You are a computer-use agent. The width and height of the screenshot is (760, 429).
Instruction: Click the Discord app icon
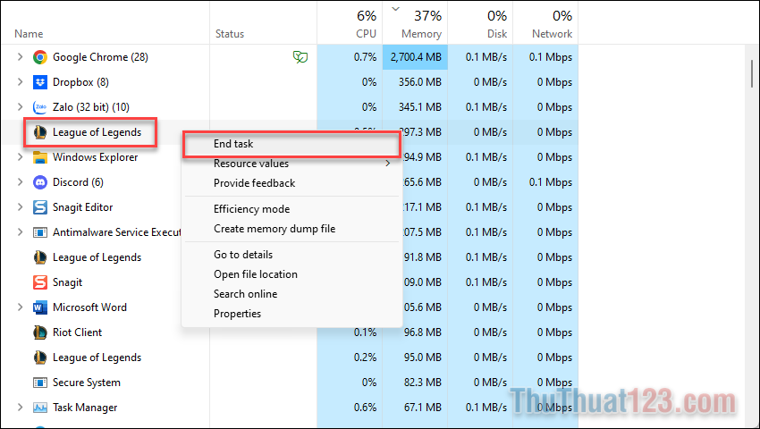40,182
